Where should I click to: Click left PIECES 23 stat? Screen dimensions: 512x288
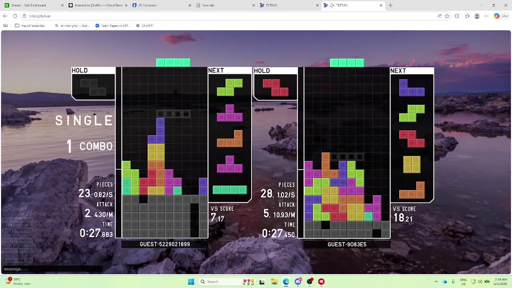(x=96, y=194)
